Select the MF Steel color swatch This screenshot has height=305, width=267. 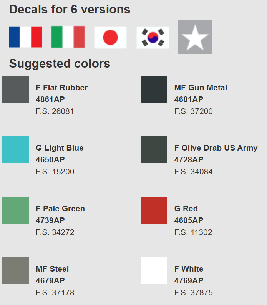[15, 271]
